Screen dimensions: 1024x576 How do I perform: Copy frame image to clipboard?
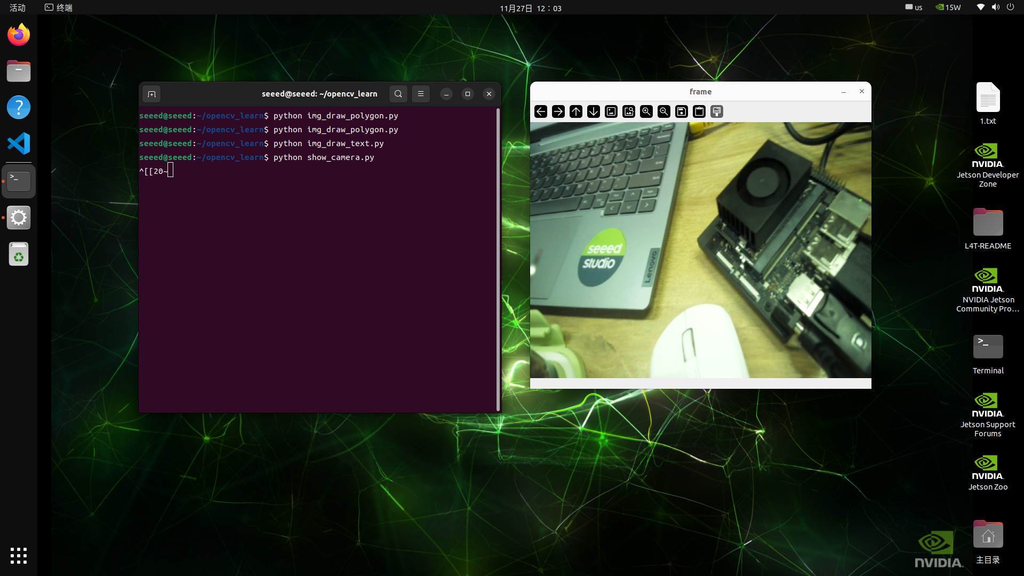[x=699, y=111]
